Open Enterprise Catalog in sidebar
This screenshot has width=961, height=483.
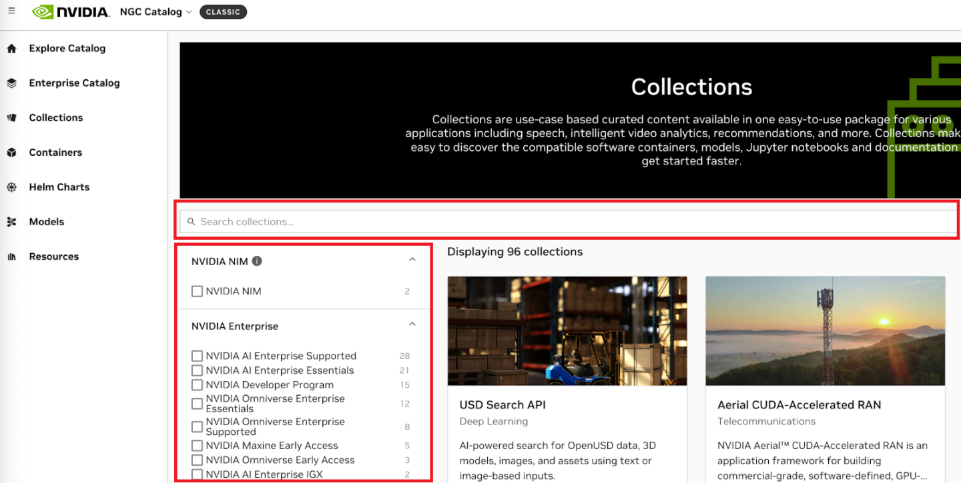tap(74, 83)
